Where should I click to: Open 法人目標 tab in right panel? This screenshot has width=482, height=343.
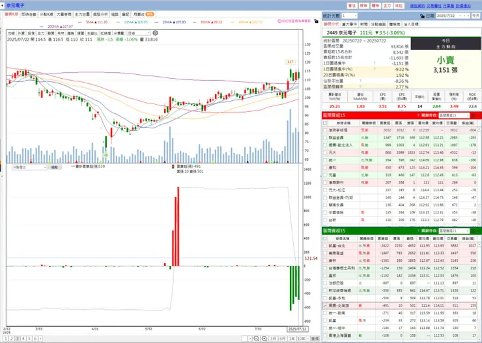pos(411,24)
